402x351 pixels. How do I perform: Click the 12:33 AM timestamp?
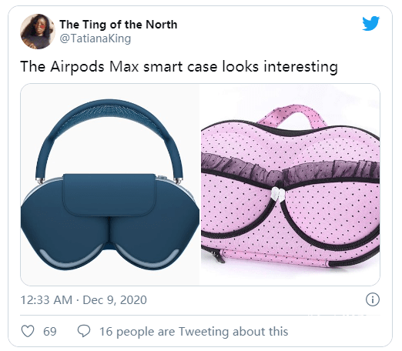pyautogui.click(x=46, y=300)
